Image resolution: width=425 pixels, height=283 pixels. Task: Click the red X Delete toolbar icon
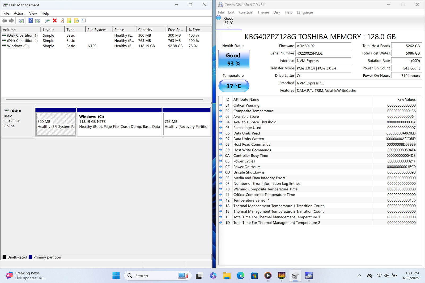pos(55,21)
